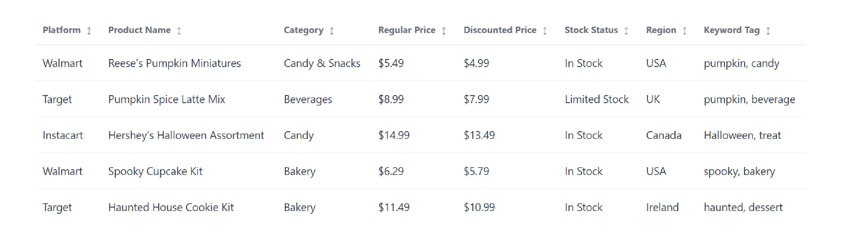The width and height of the screenshot is (847, 239).
Task: Sort table using the Category arrow icon
Action: (332, 31)
